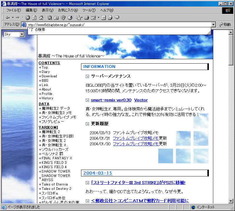Click the arrow bullet beside ストリートファイターIII headline
This screenshot has width=235, height=211.
pyautogui.click(x=87, y=183)
